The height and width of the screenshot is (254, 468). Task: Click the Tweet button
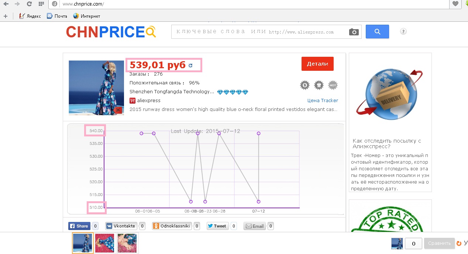(217, 226)
